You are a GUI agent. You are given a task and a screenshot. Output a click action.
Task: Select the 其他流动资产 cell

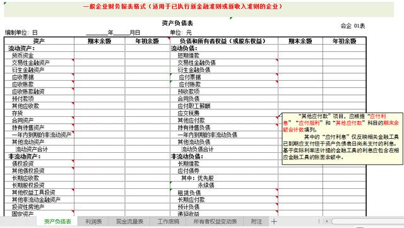pos(39,142)
